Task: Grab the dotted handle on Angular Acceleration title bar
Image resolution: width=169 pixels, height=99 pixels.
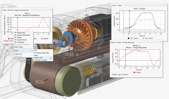Action: [x=40, y=10]
